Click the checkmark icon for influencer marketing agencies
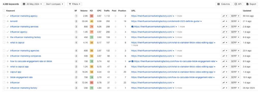The width and height of the screenshot is (260, 92). 8,51
